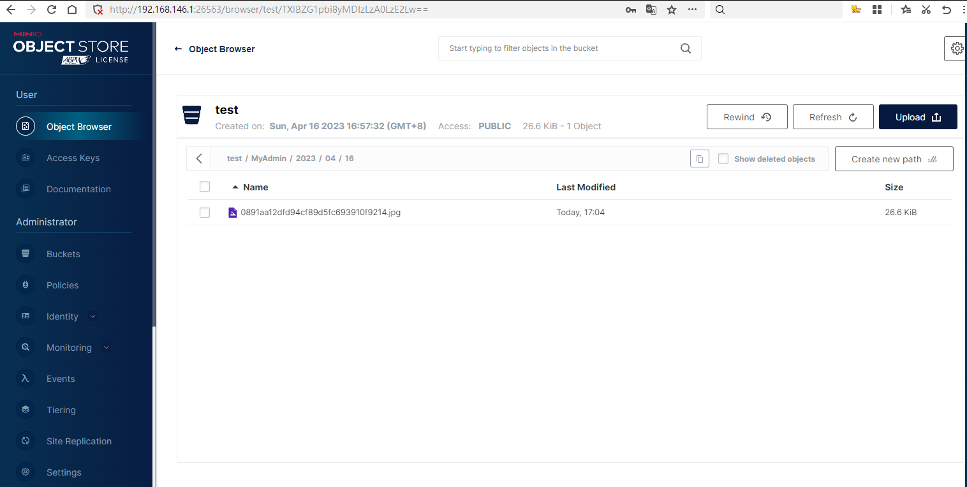Sort by Name column arrow

click(x=235, y=187)
